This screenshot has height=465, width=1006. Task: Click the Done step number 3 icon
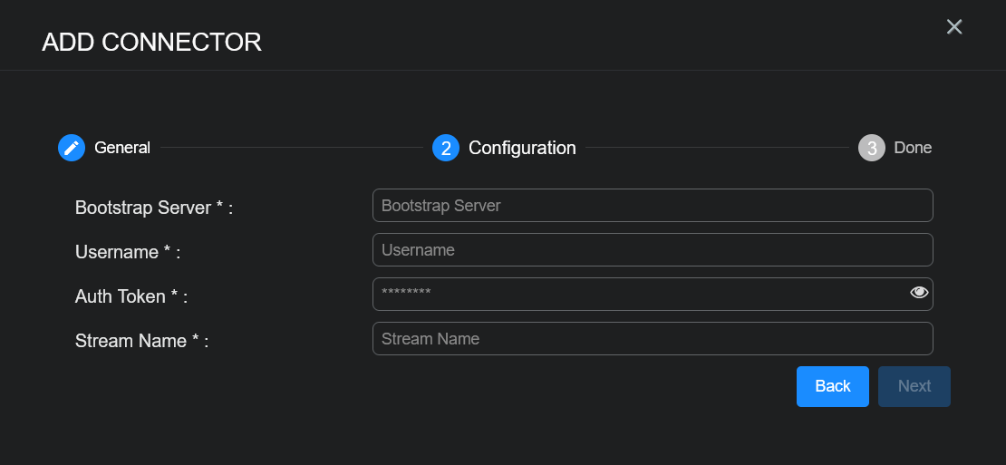(871, 148)
